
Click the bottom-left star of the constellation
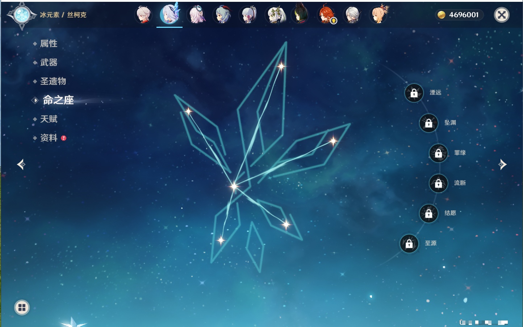pyautogui.click(x=221, y=240)
